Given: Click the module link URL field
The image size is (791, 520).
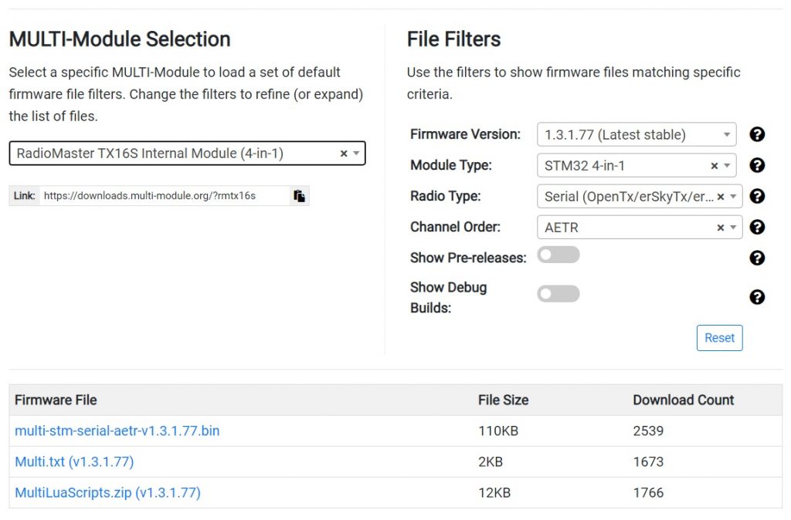Looking at the screenshot, I should coord(164,196).
